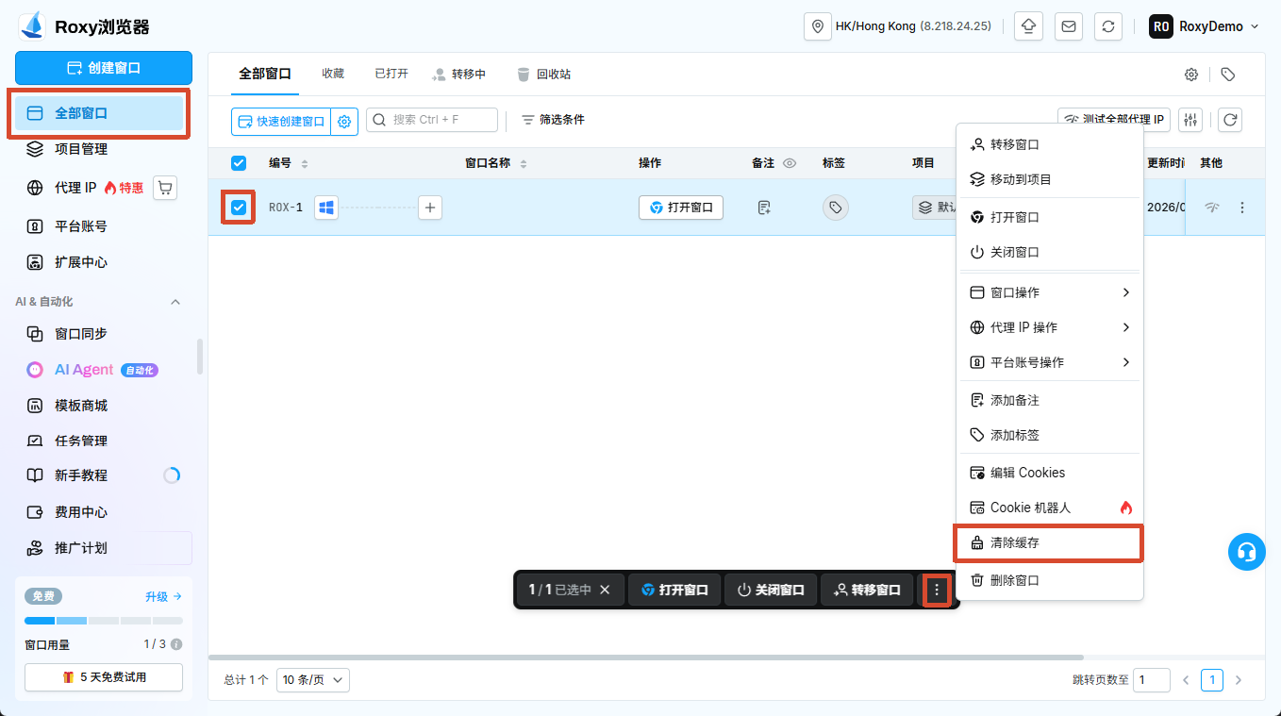Screen dimensions: 1281x716
Task: Click the column settings sliders icon
Action: tap(1191, 120)
